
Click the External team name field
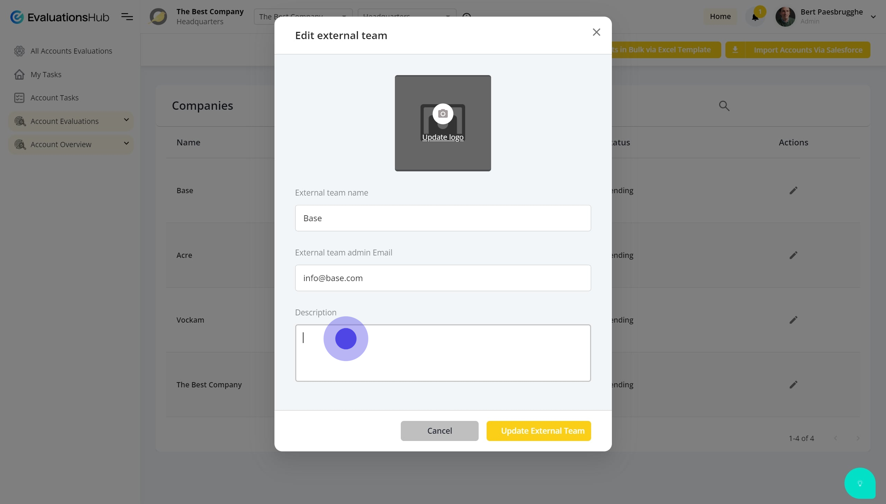click(443, 218)
